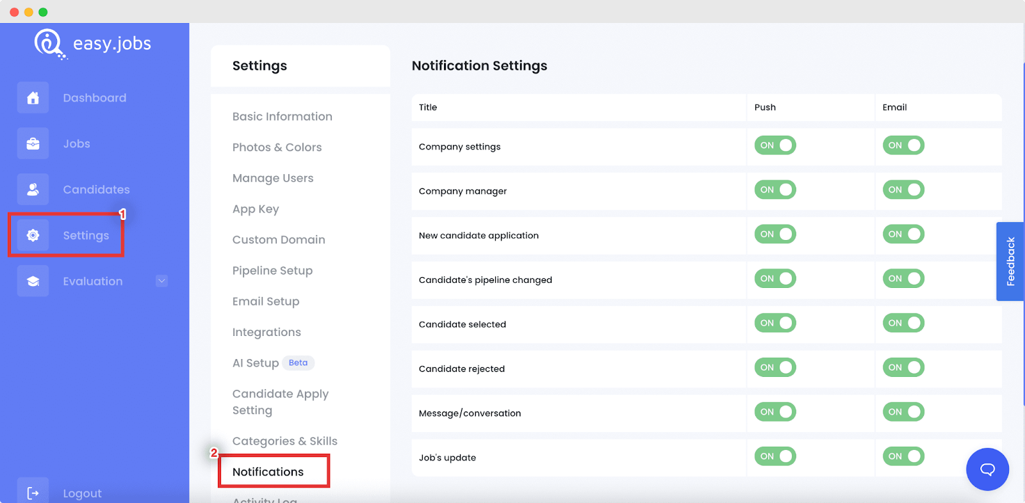Viewport: 1025px width, 503px height.
Task: Toggle Email for Candidate's pipeline changed
Action: tap(903, 278)
